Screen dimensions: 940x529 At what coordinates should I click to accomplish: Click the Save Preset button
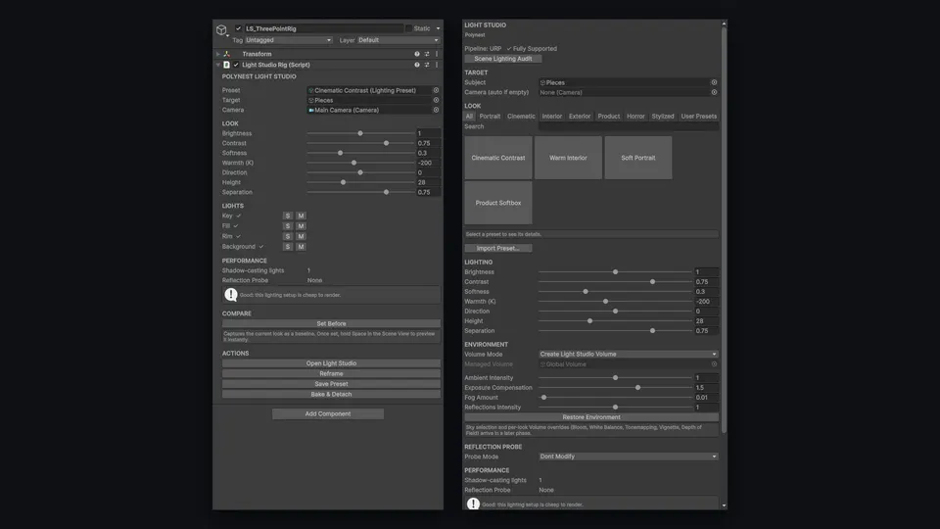coord(331,384)
